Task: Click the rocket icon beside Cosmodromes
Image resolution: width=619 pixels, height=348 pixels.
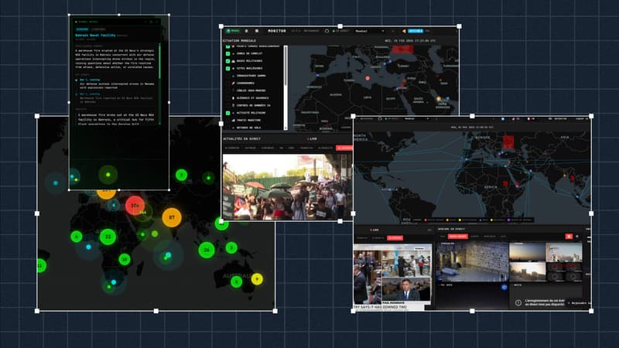Action: tap(234, 84)
